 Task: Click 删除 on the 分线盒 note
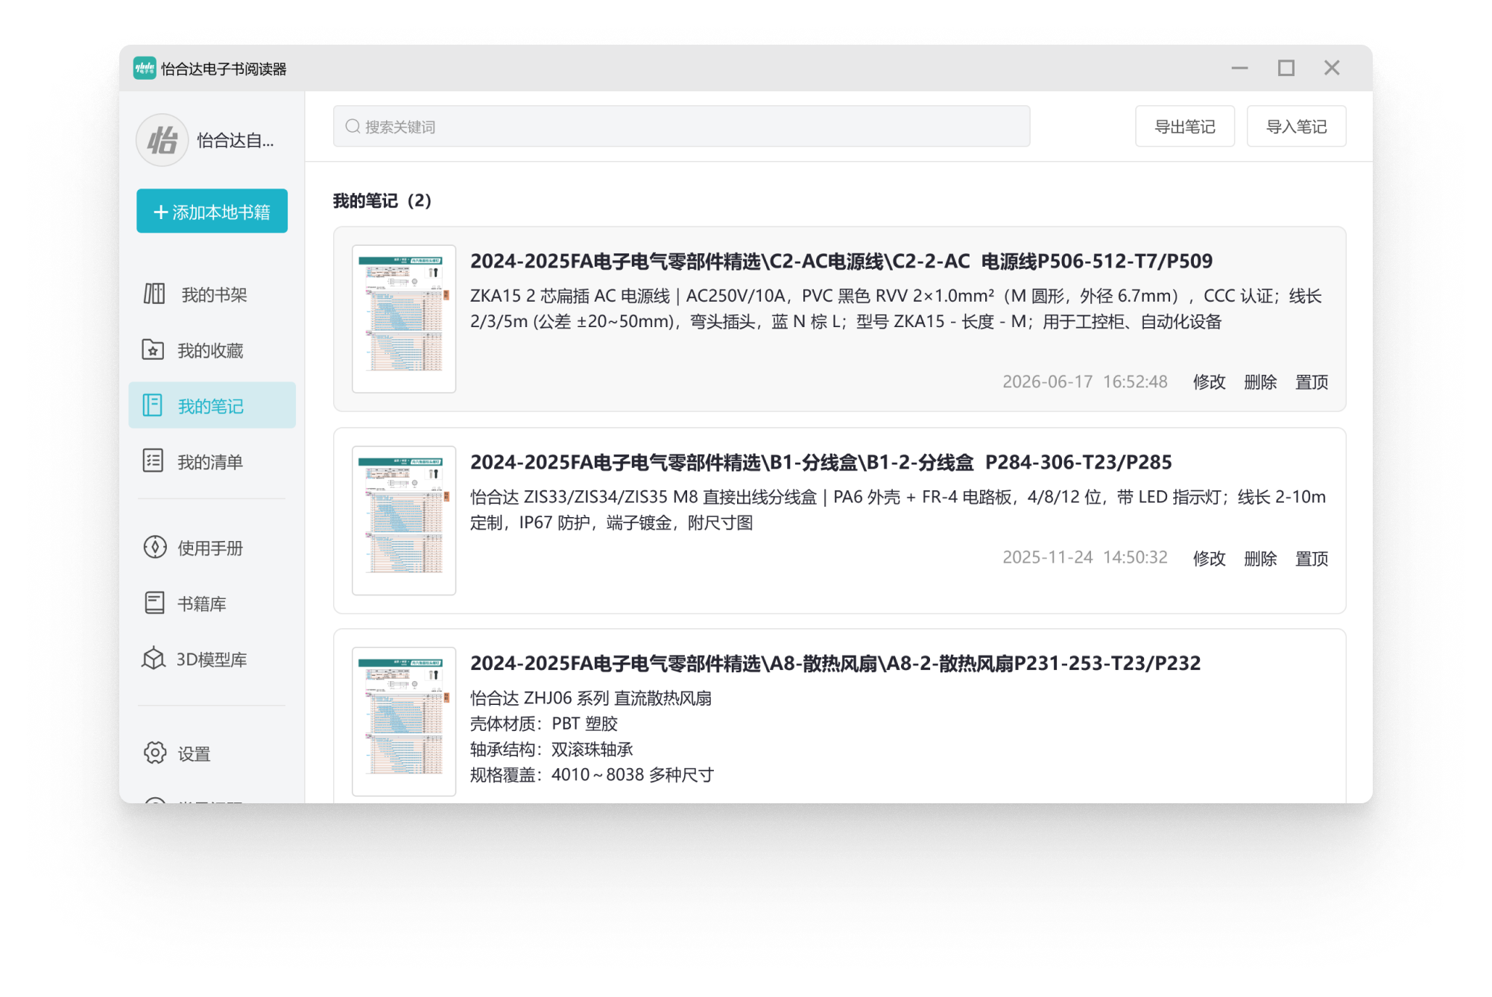[1260, 558]
